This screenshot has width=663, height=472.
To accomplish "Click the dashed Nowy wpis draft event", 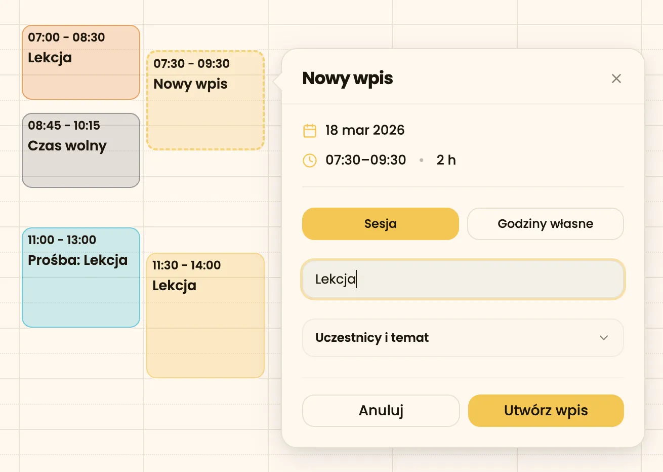I will (205, 100).
